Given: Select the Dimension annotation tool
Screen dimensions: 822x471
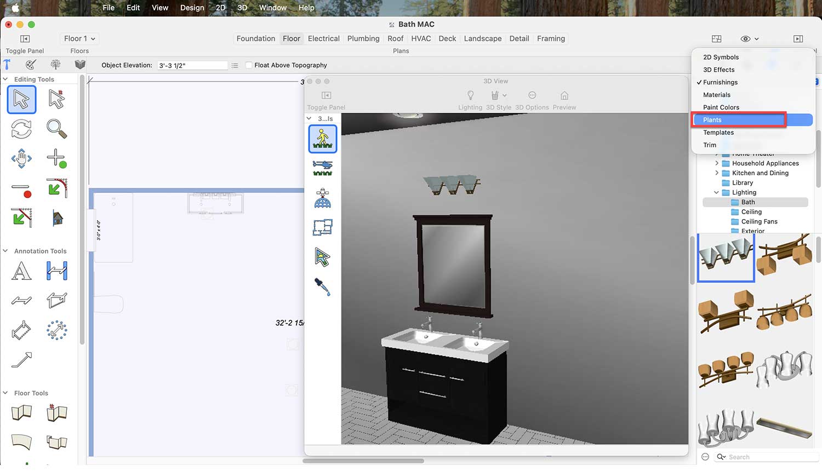Looking at the screenshot, I should click(x=56, y=271).
